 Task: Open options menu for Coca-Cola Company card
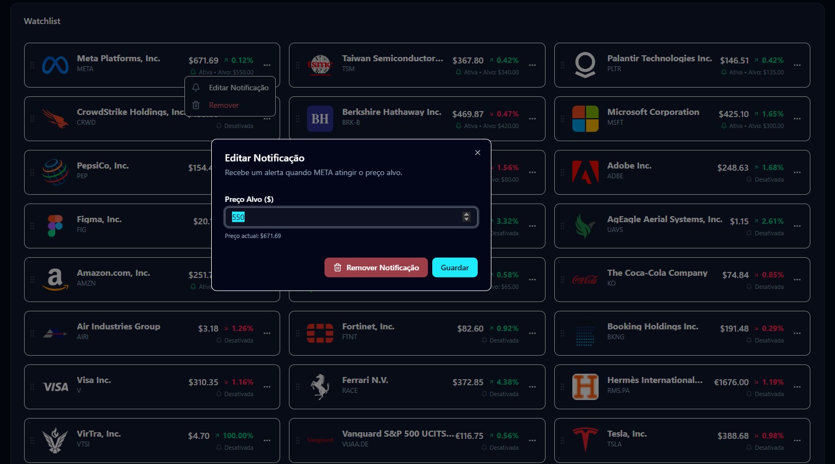(797, 280)
